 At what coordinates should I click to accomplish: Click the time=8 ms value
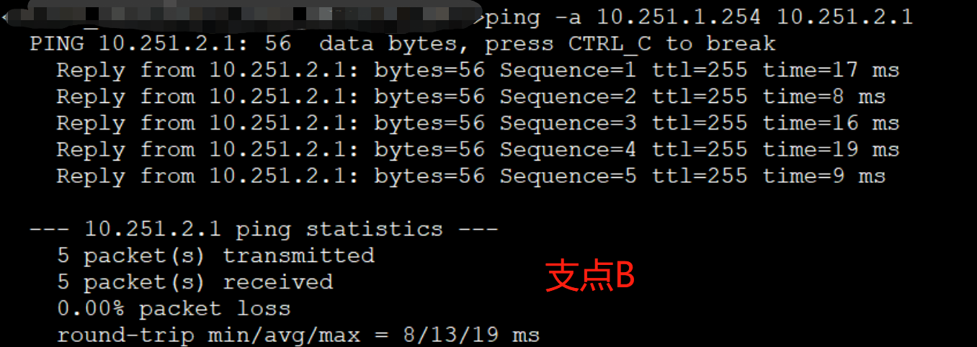(824, 97)
